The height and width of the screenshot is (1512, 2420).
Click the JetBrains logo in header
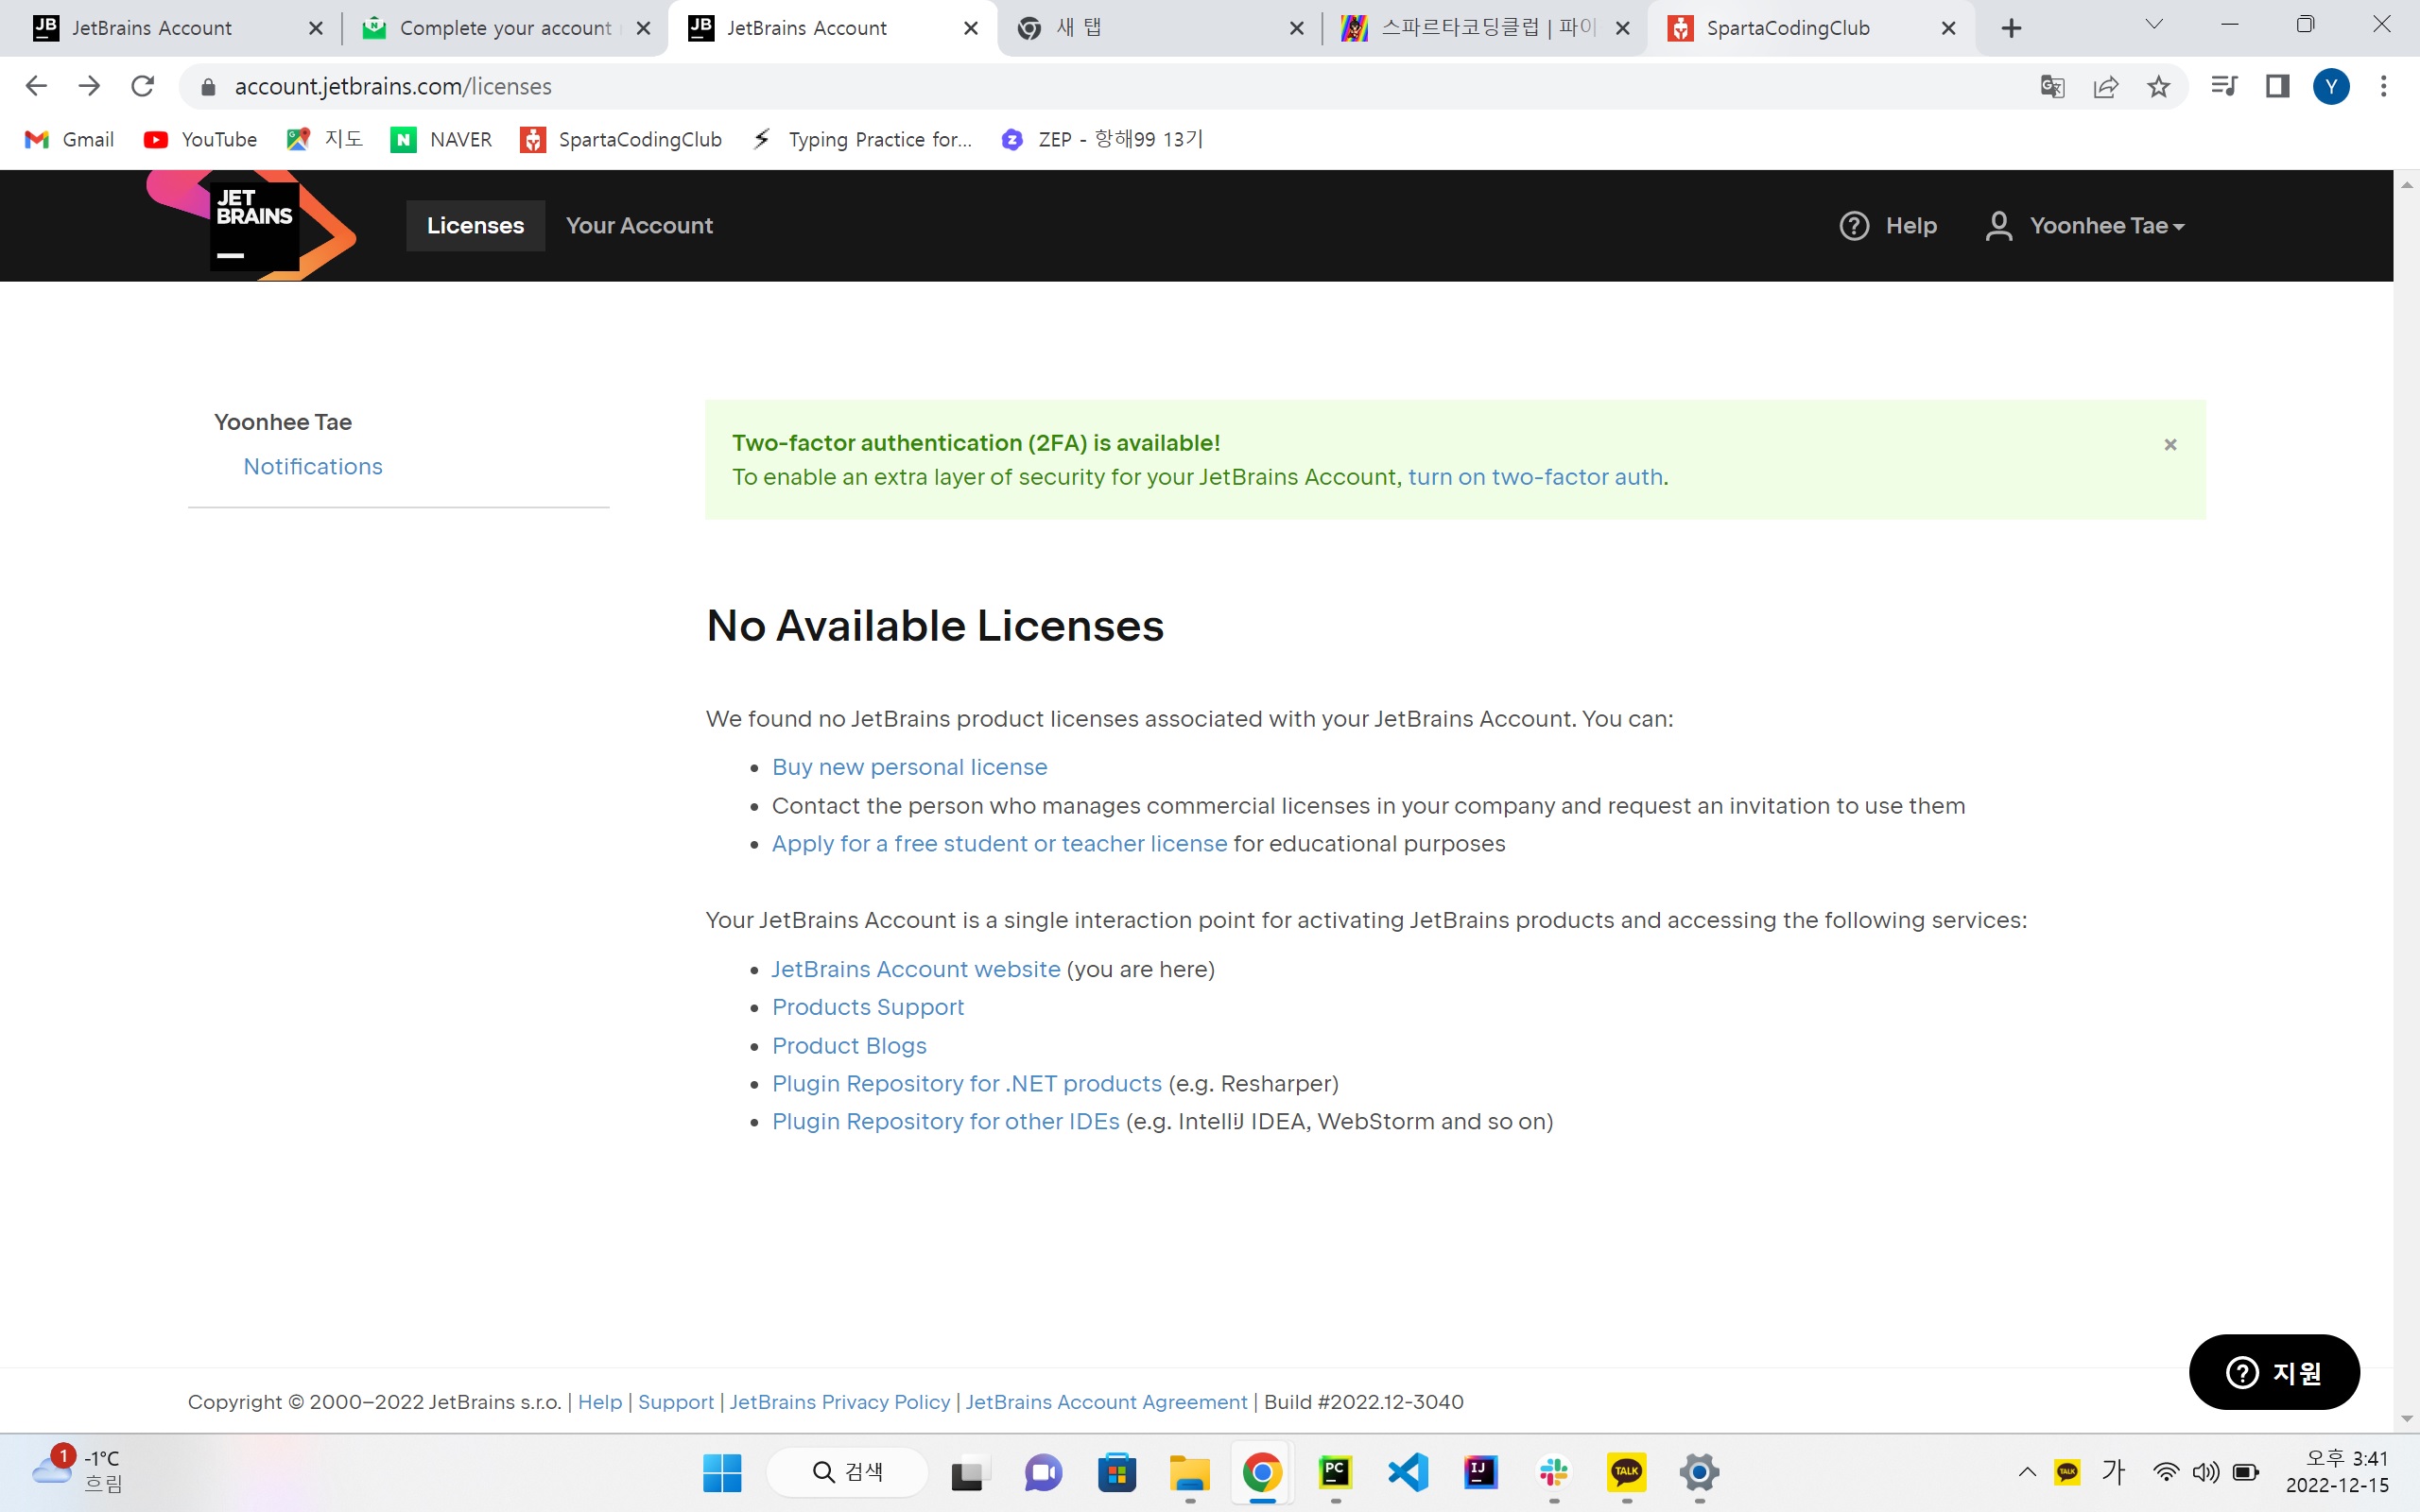tap(252, 225)
